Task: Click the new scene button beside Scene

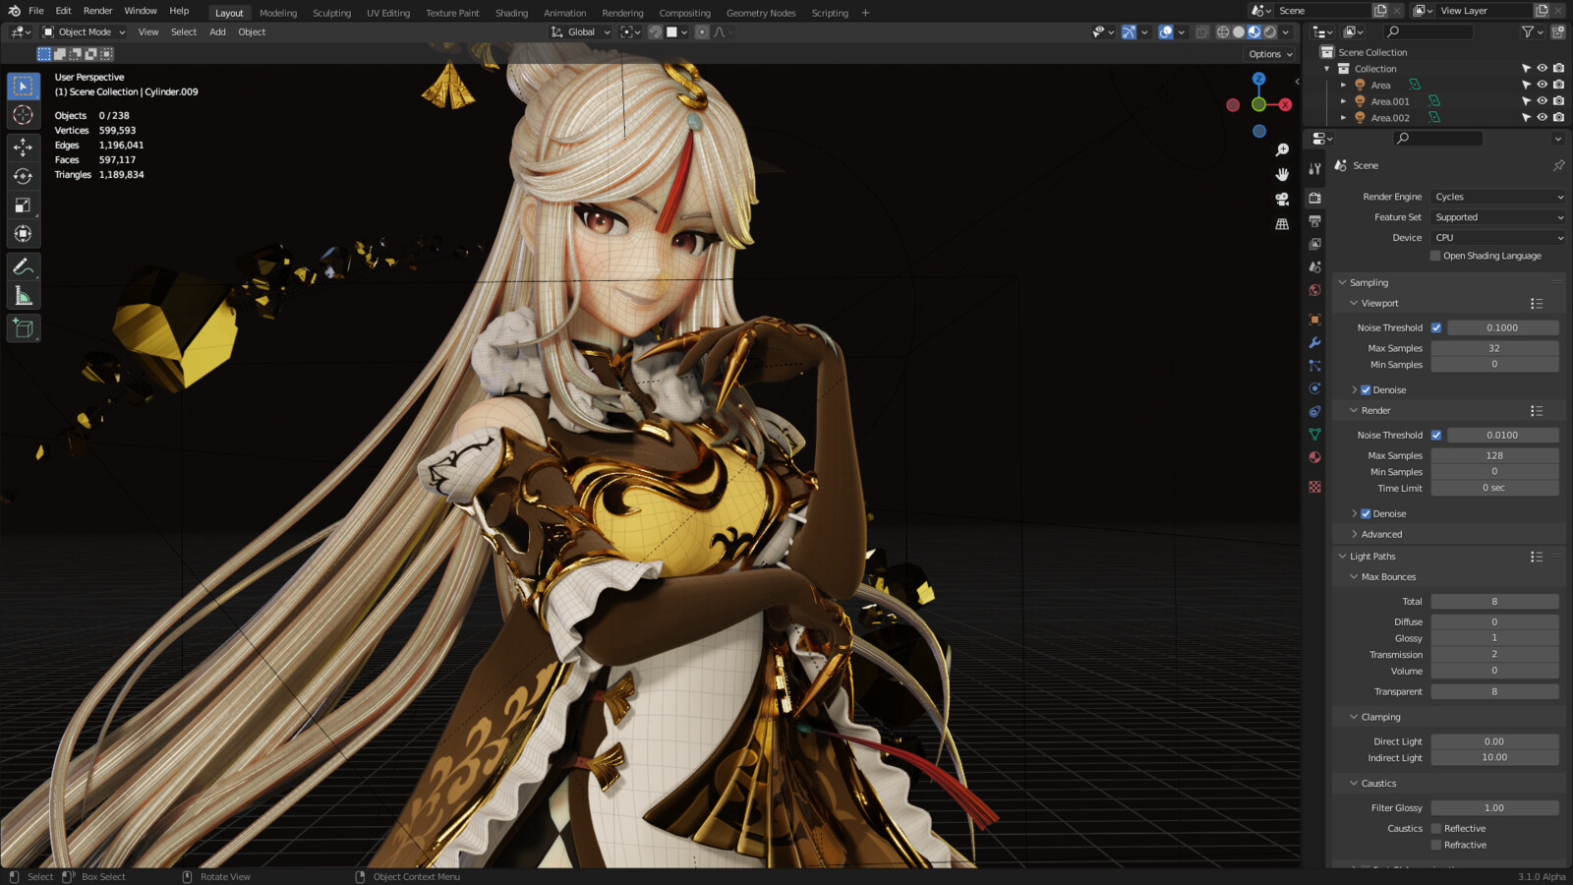Action: pos(1380,11)
